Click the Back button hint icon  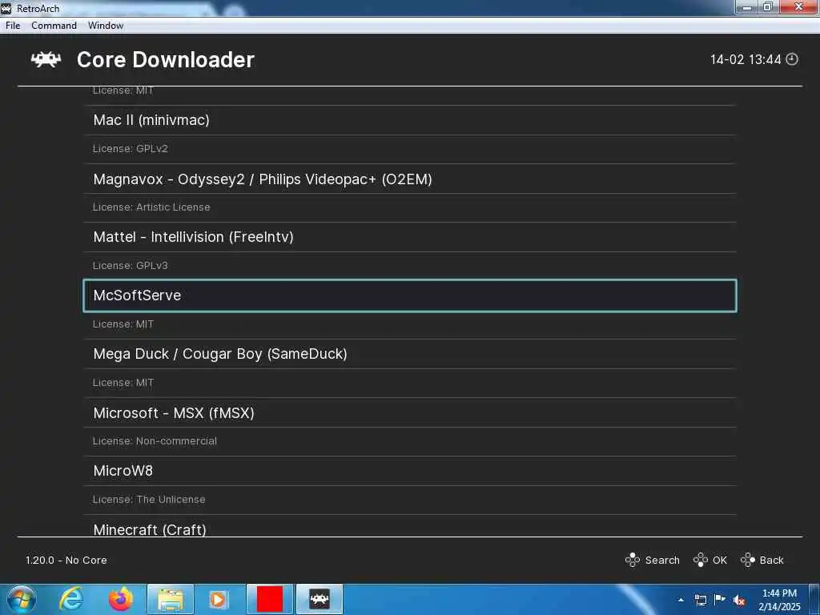748,560
